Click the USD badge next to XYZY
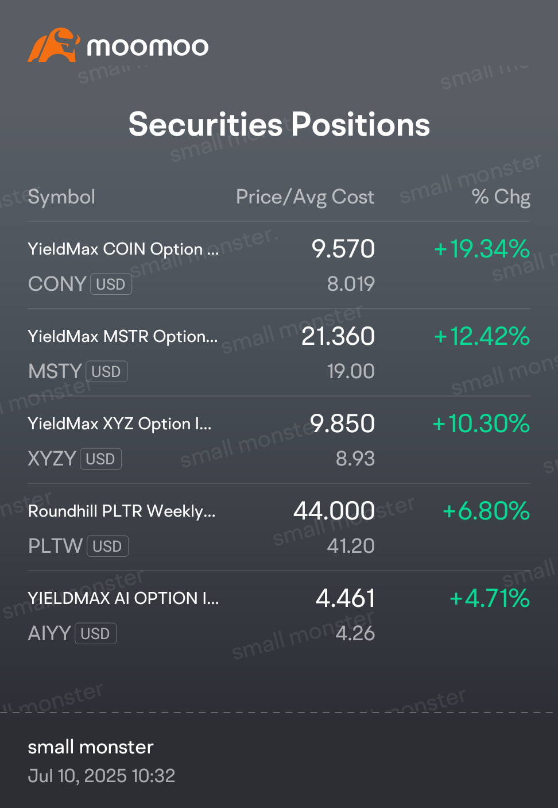The height and width of the screenshot is (808, 558). pos(100,459)
